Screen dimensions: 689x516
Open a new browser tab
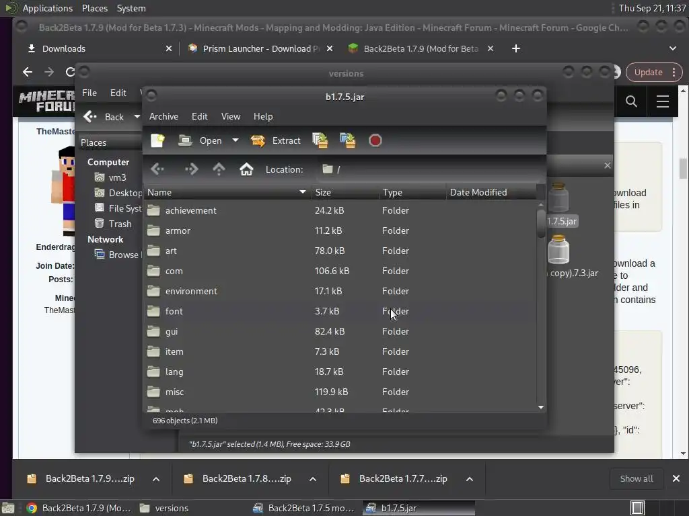pos(516,48)
